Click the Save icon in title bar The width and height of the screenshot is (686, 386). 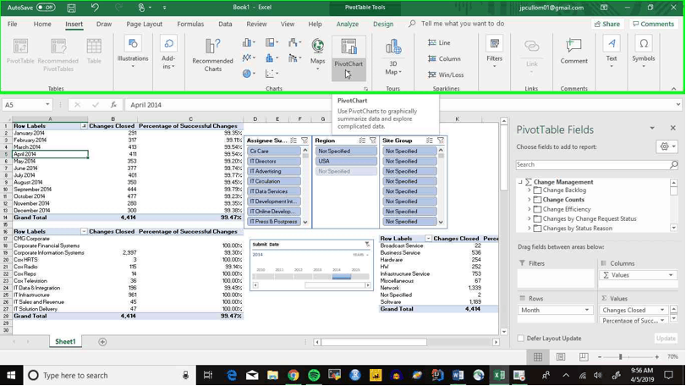(x=71, y=8)
